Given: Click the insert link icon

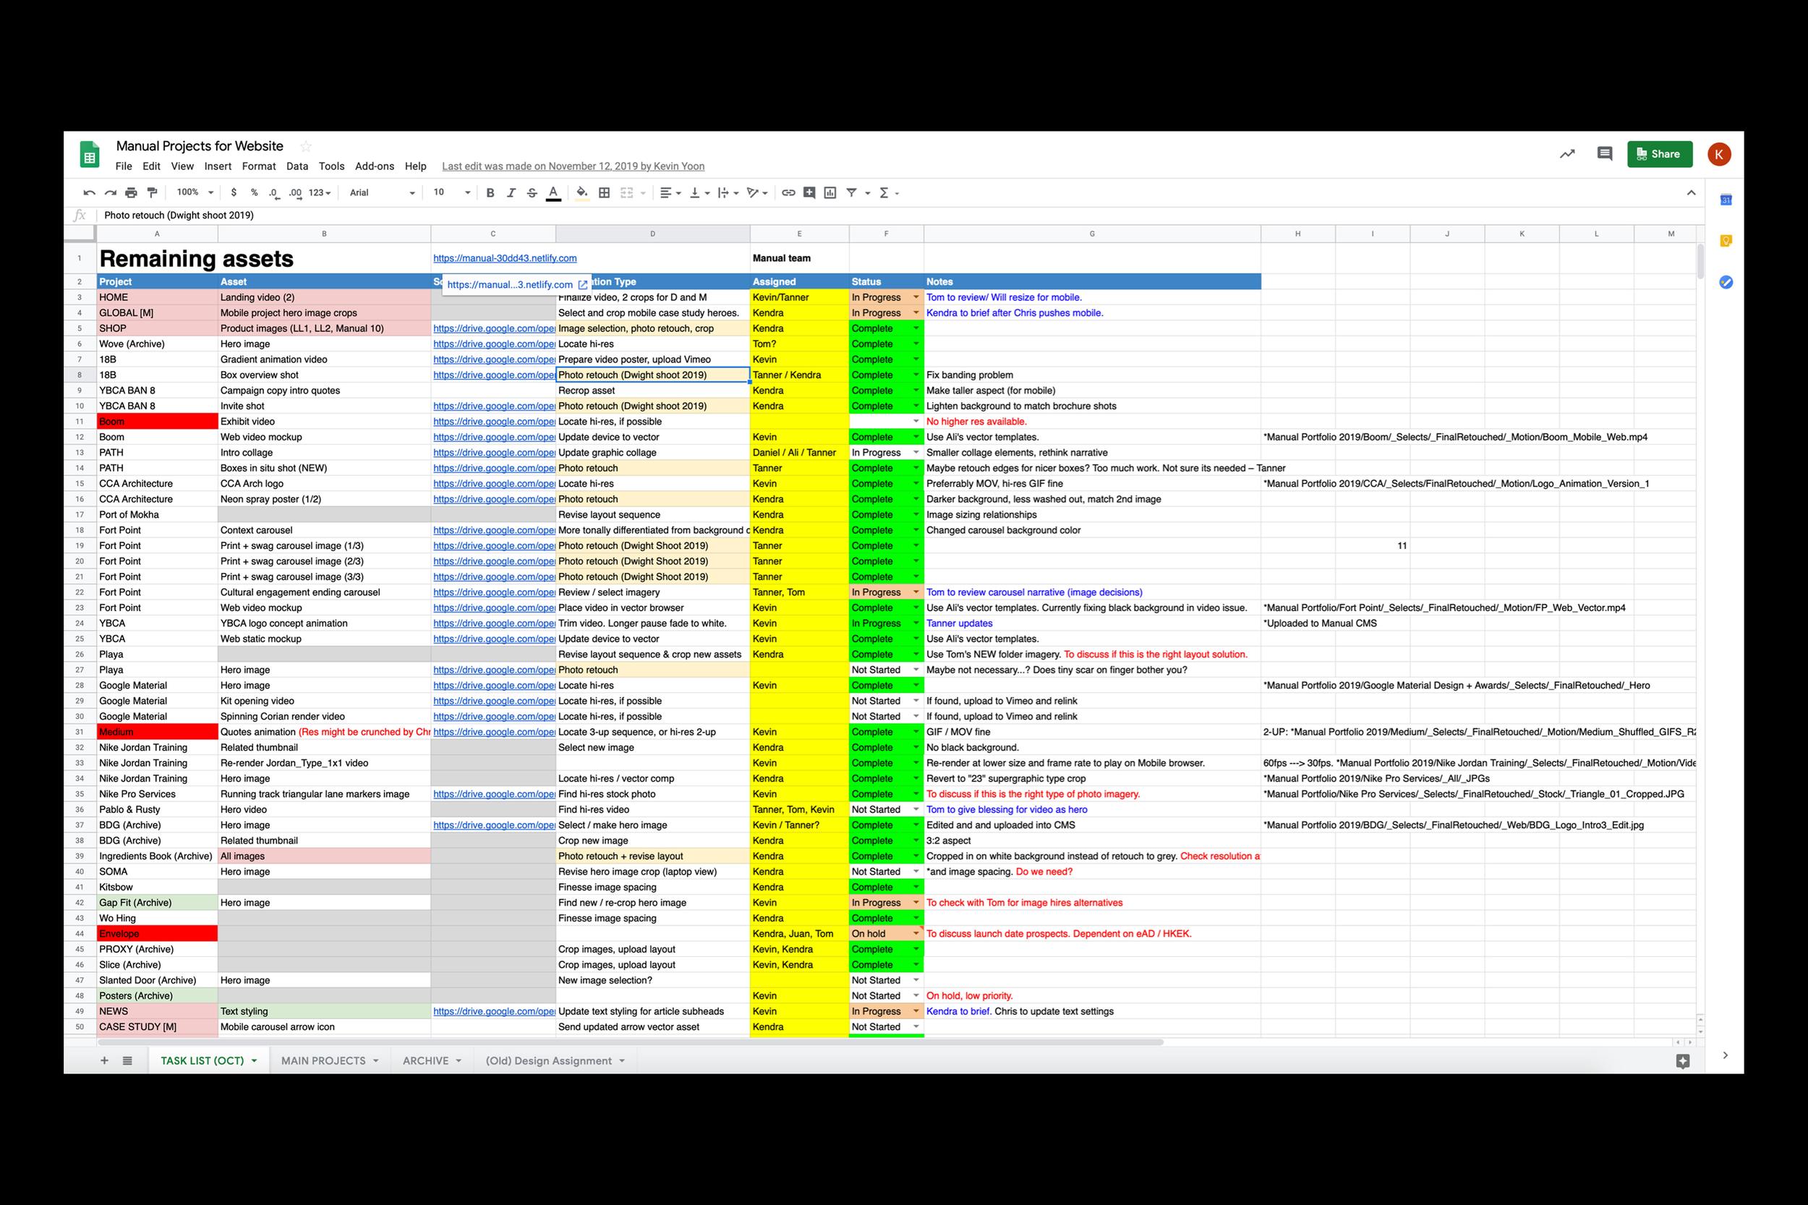Looking at the screenshot, I should [x=788, y=193].
